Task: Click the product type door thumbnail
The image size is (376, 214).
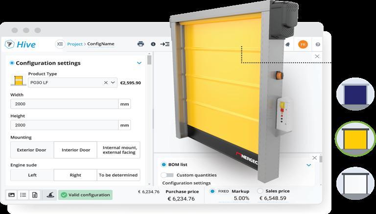Action: coord(19,80)
